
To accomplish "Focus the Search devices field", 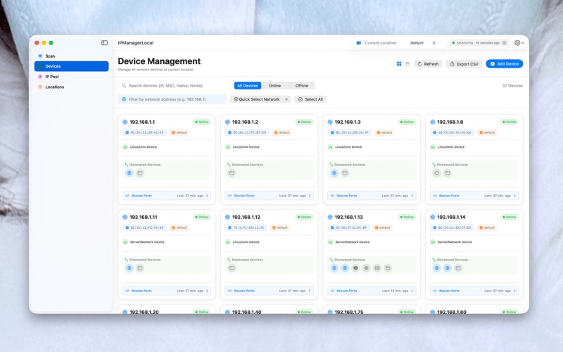I will tap(174, 86).
